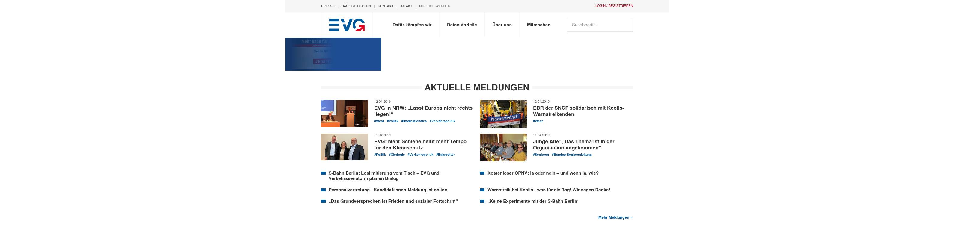Viewport: 954px width, 230px height.
Task: Click 'Mehr Meldungen »' link
Action: (x=615, y=217)
